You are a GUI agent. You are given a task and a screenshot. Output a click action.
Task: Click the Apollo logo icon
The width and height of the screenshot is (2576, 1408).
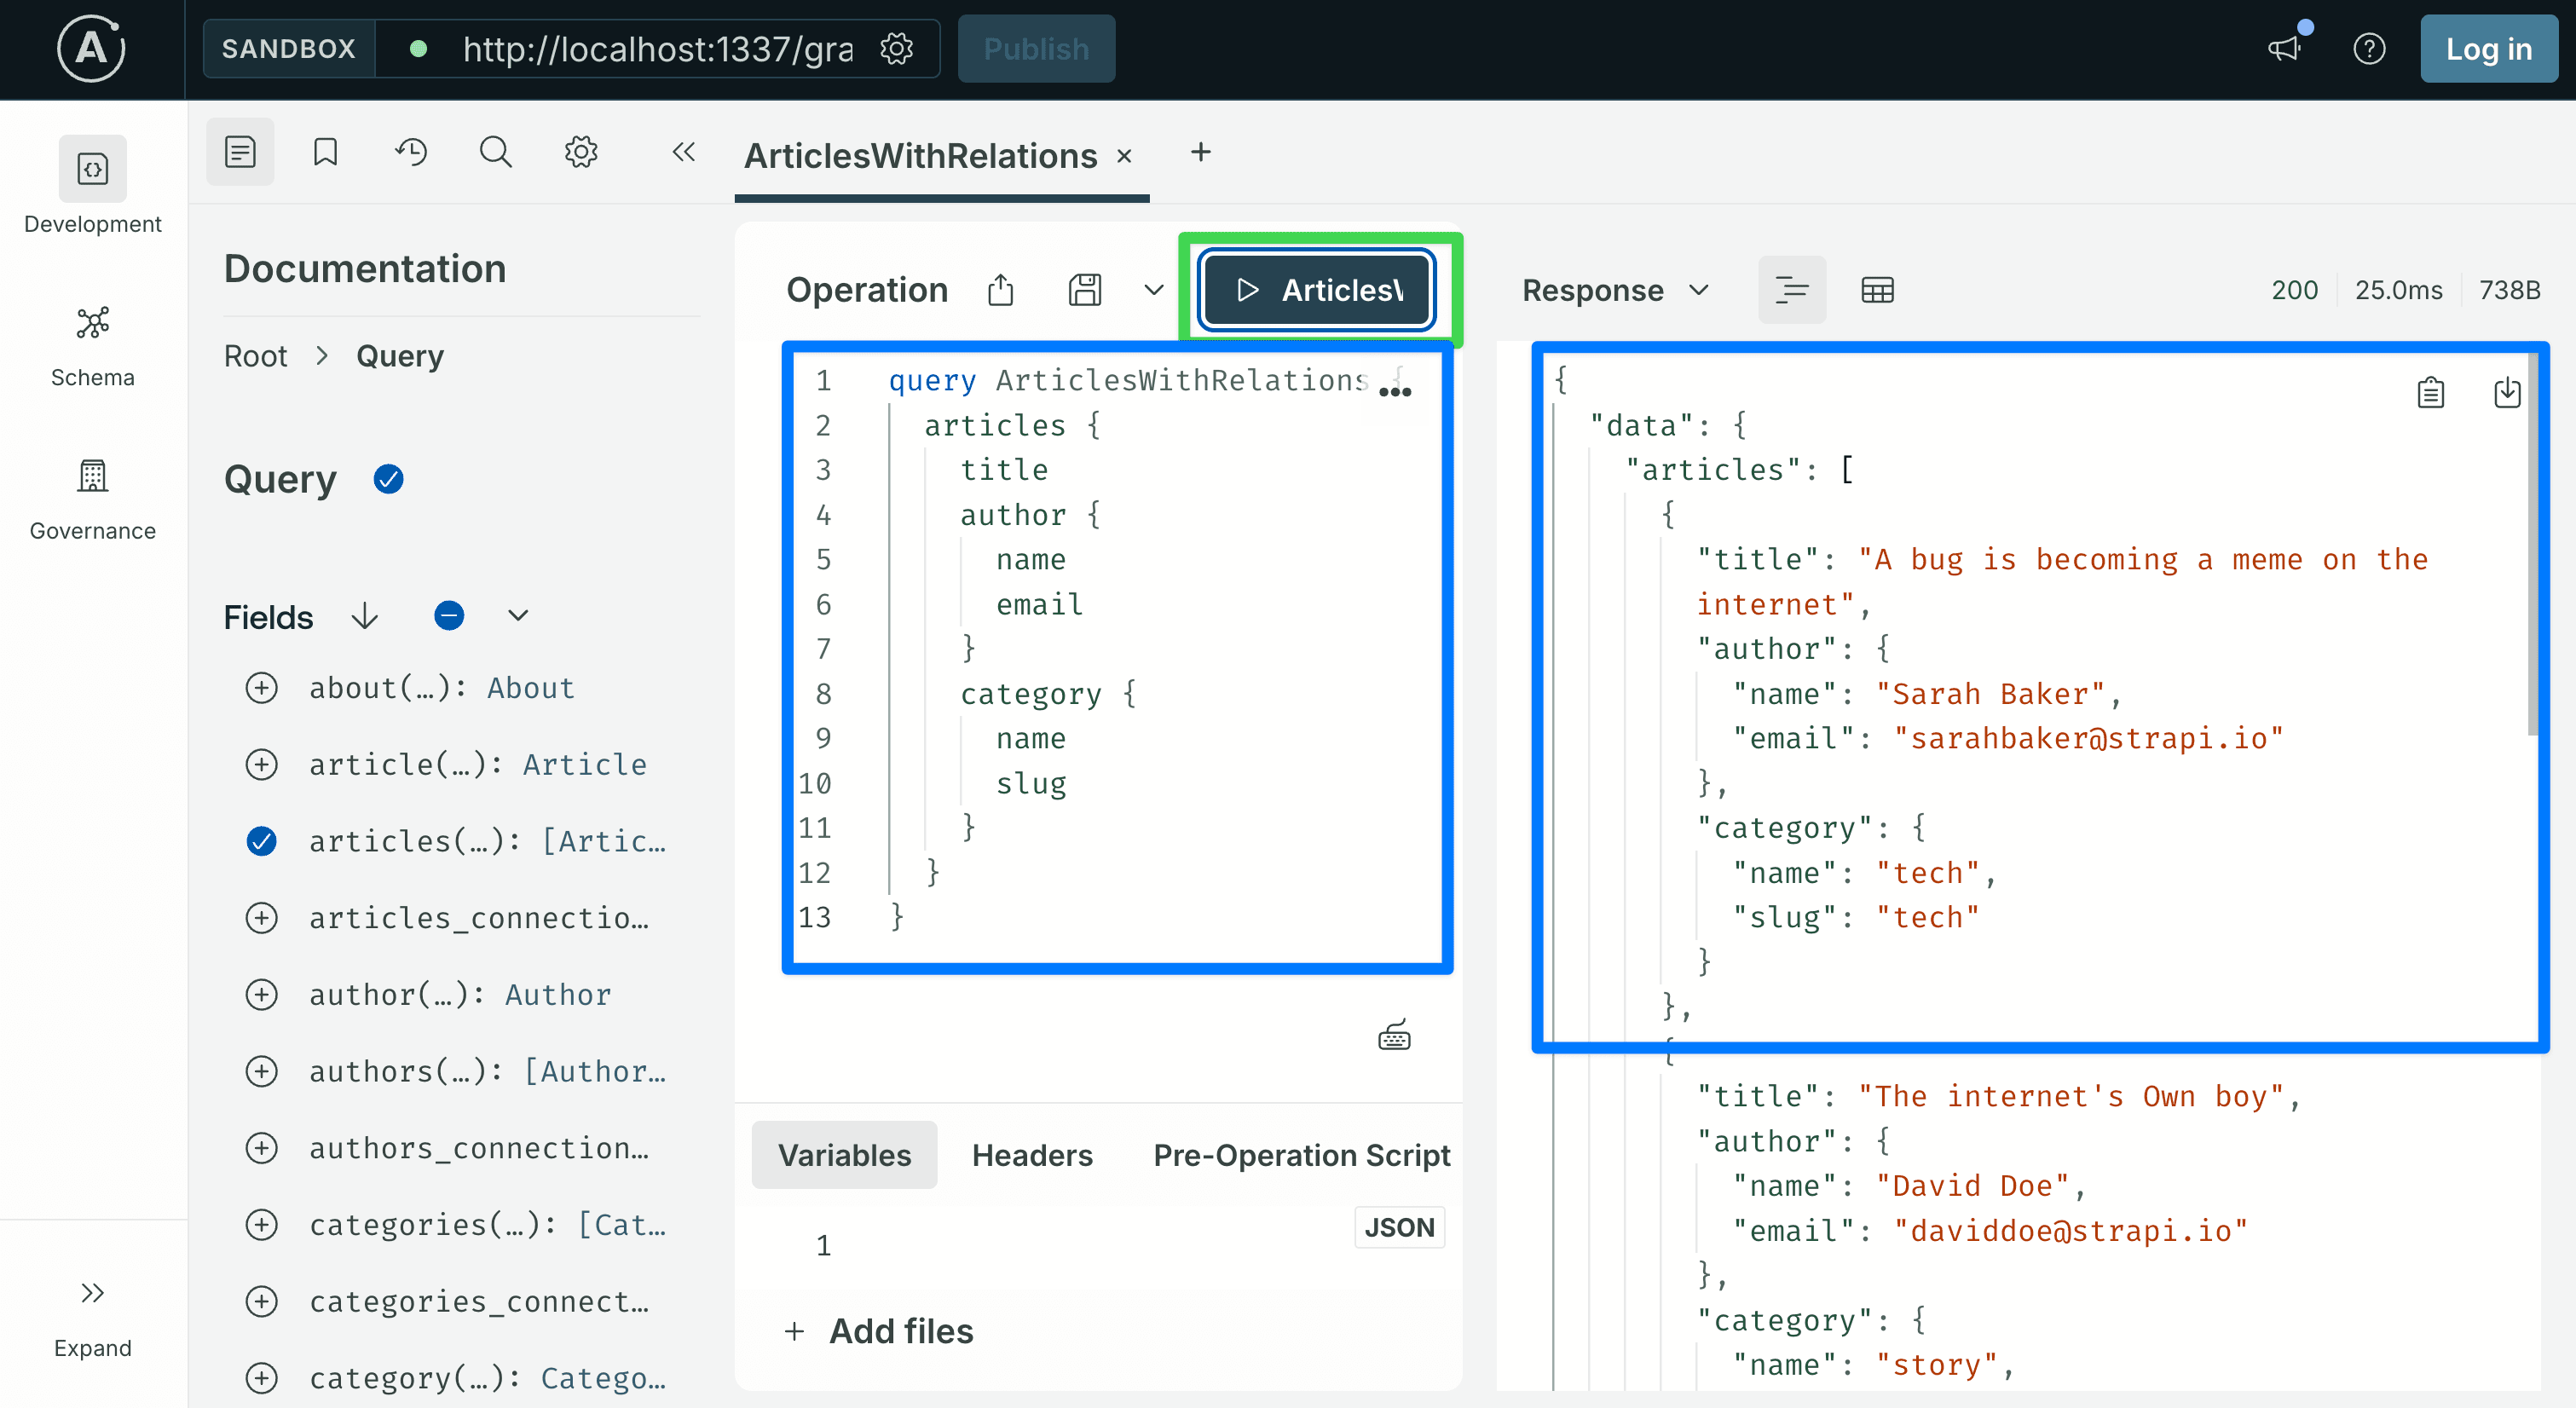pos(91,48)
